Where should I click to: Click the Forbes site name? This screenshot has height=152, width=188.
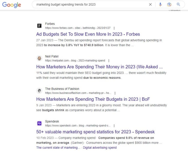point(50,24)
